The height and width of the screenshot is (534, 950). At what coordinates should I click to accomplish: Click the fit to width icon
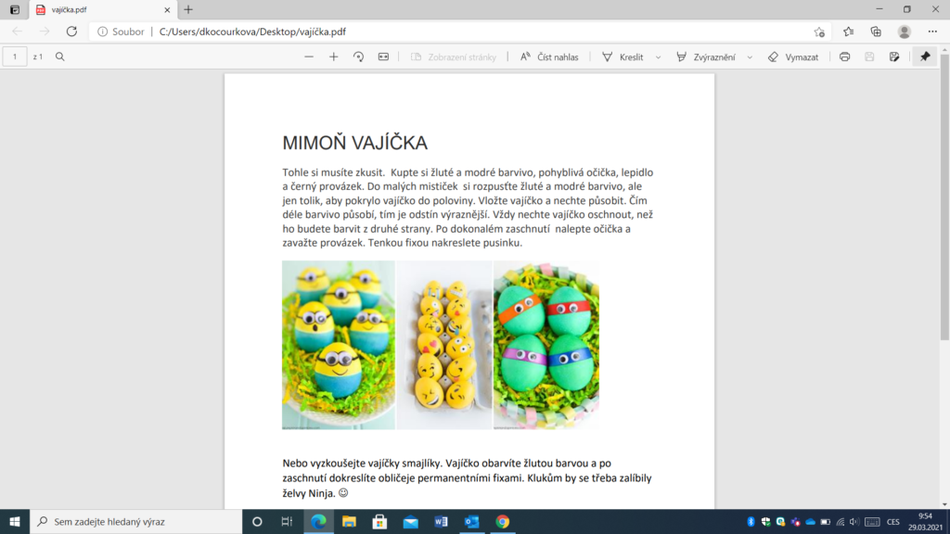click(x=383, y=57)
